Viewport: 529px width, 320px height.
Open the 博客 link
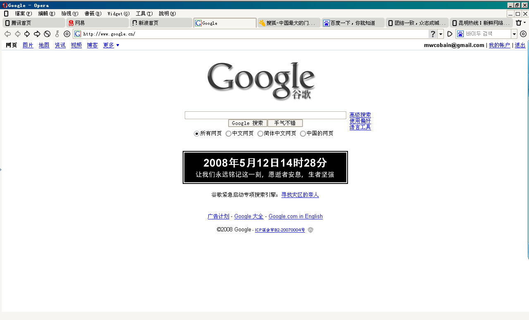click(93, 45)
